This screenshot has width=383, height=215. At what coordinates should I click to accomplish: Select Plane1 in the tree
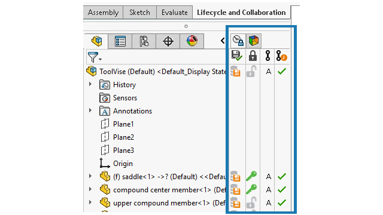(x=123, y=124)
